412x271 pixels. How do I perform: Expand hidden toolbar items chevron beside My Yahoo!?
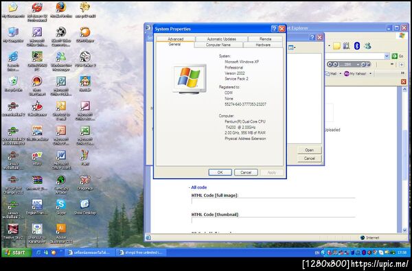pos(402,73)
